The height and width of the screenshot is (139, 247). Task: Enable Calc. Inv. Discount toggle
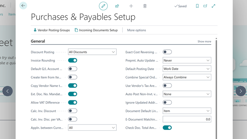click(73, 111)
